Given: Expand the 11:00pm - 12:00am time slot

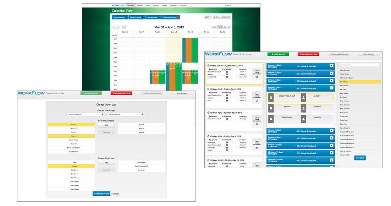Looking at the screenshot, I should click(x=331, y=160).
